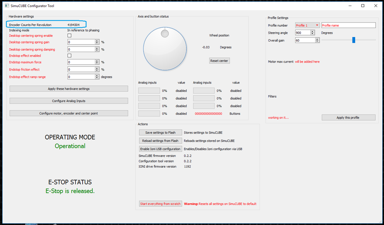The image size is (384, 225).
Task: Apply this profile
Action: click(348, 117)
